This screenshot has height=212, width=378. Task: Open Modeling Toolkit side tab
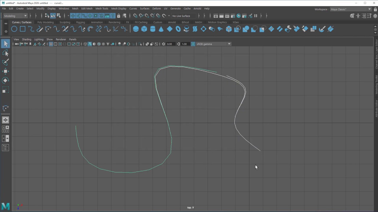(x=376, y=85)
